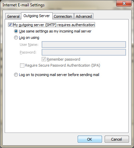Select the Outgoing Server tab
Image resolution: width=134 pixels, height=148 pixels.
37,16
